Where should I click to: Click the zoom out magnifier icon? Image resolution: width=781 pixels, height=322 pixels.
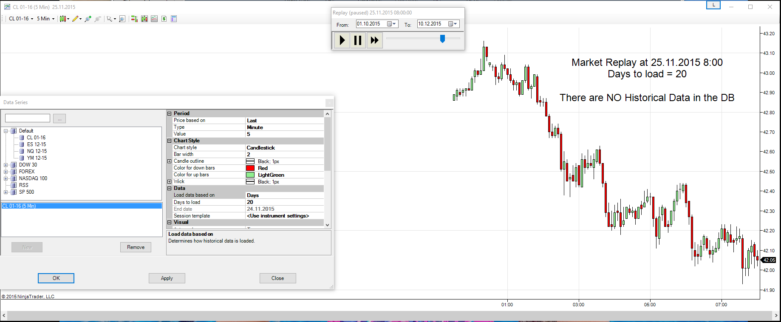(x=97, y=19)
